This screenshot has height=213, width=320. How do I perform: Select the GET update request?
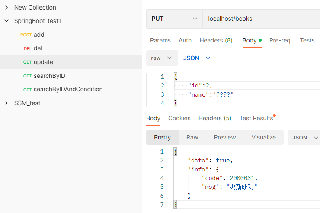tap(43, 62)
